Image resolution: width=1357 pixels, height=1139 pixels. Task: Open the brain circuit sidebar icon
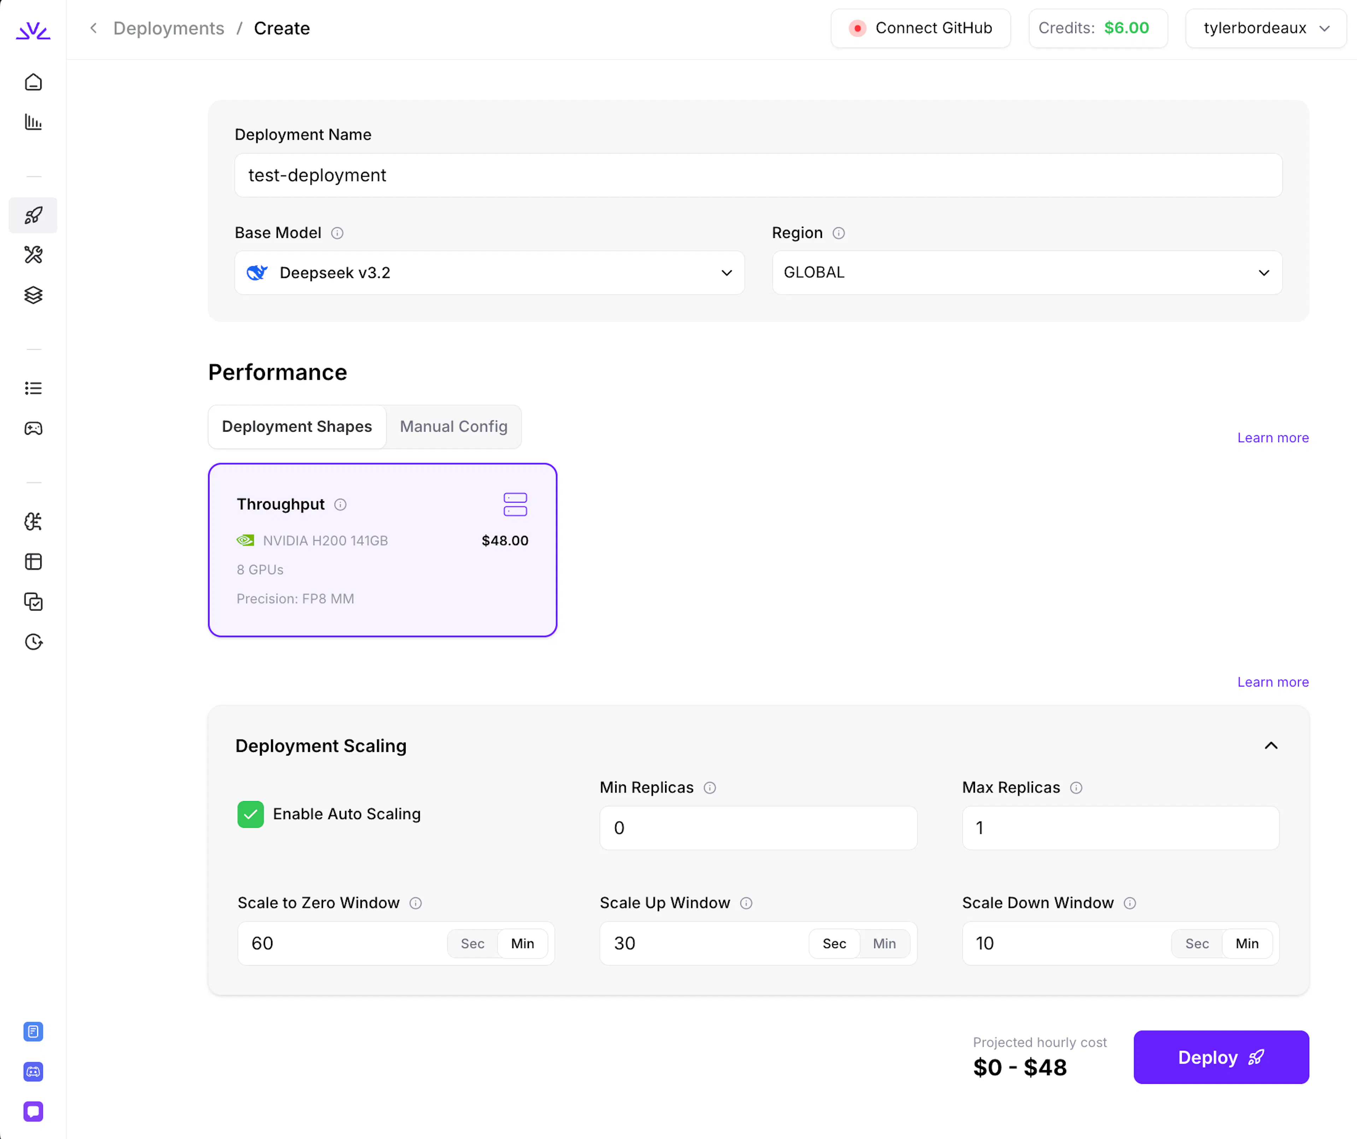33,522
